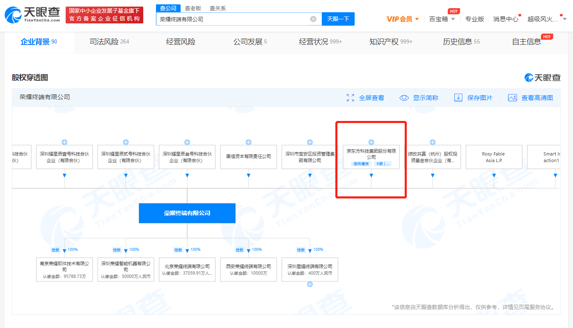Expand plus above 深圳耀星辰贰号科技合伙企业
This screenshot has height=328, width=573.
126,142
